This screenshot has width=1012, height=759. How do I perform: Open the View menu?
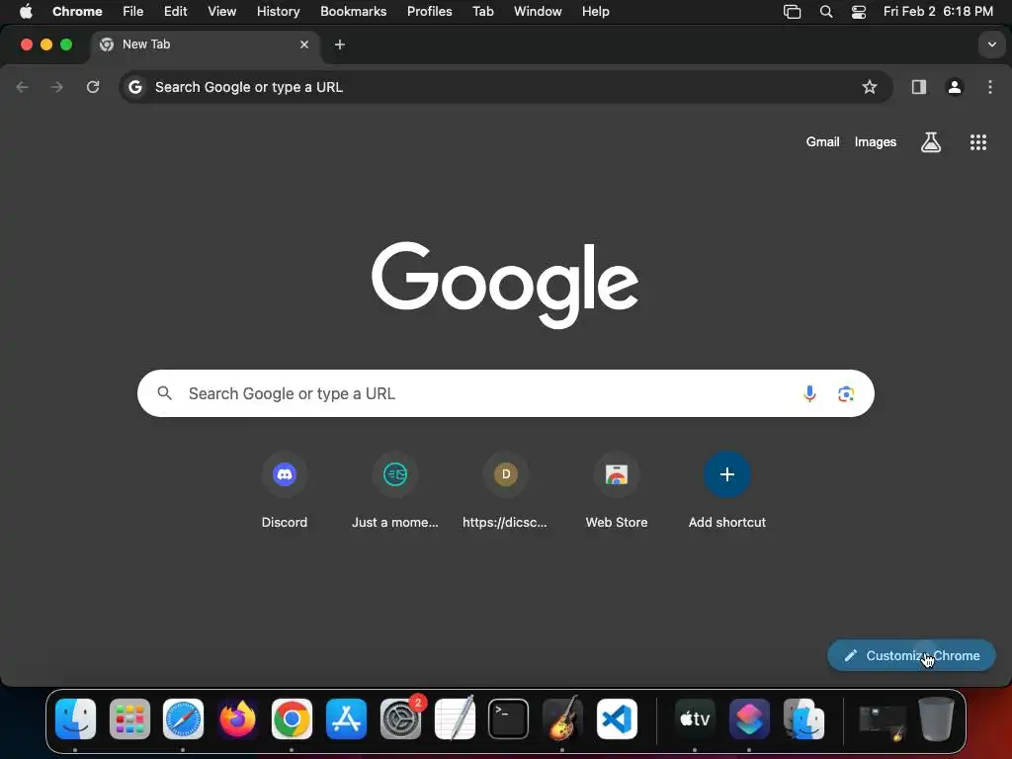[x=222, y=12]
